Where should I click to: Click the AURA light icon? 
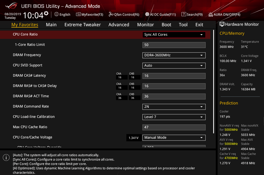(210, 14)
